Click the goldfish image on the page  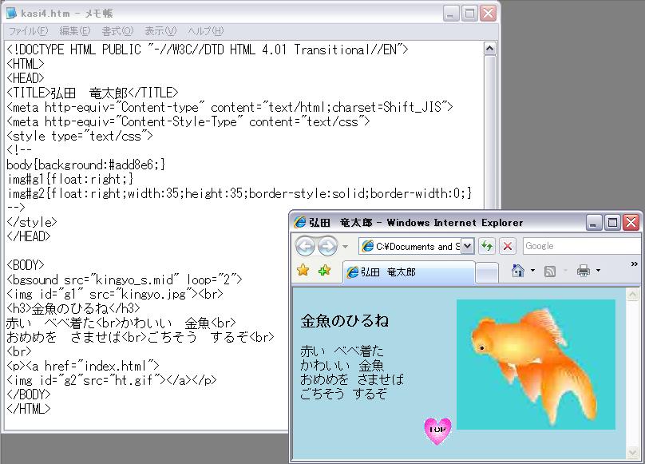tap(536, 364)
